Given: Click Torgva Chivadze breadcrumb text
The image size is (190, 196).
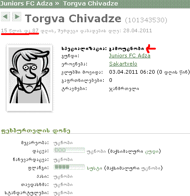Looking at the screenshot, I should [90, 3].
